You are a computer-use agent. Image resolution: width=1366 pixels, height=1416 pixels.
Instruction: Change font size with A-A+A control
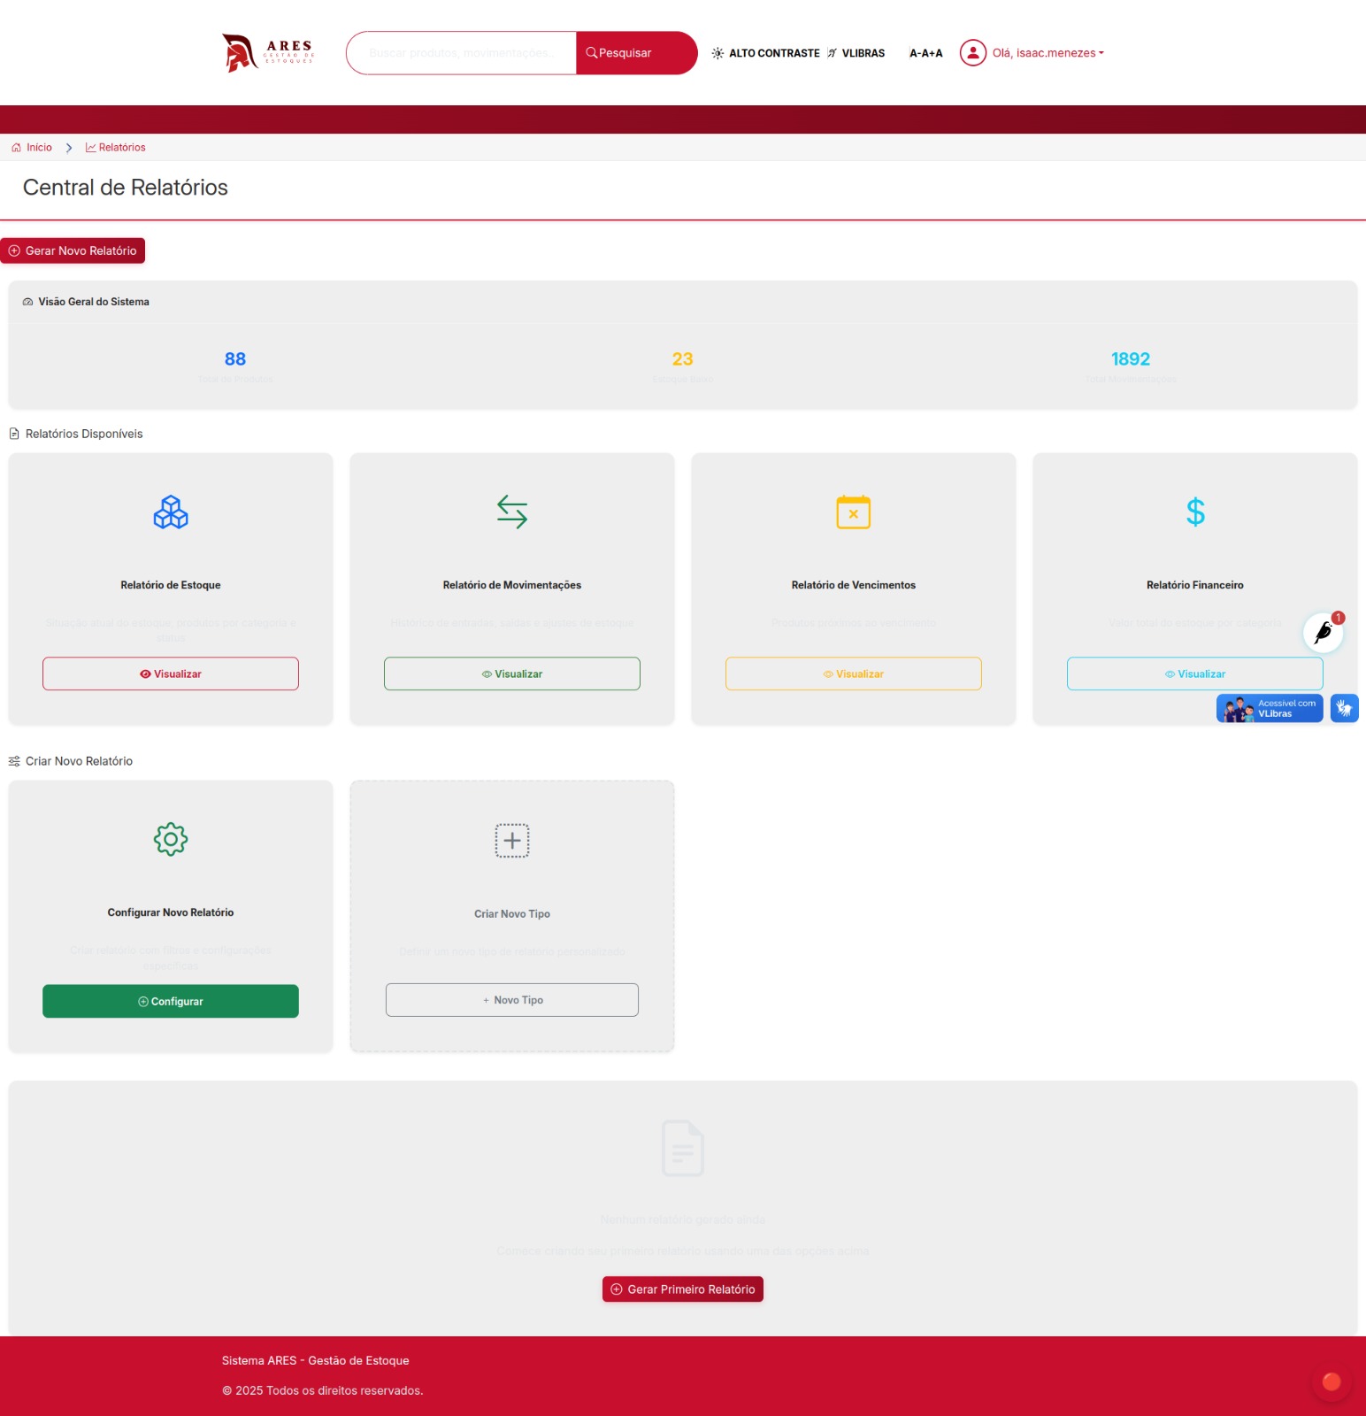925,53
